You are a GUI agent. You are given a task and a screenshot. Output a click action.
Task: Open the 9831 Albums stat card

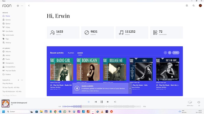coord(98,32)
